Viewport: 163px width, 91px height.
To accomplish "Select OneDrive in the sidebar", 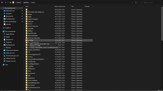I will coord(8,28).
